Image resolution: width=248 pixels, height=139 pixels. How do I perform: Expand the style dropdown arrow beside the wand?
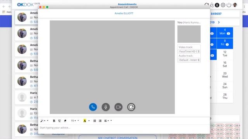click(48, 120)
